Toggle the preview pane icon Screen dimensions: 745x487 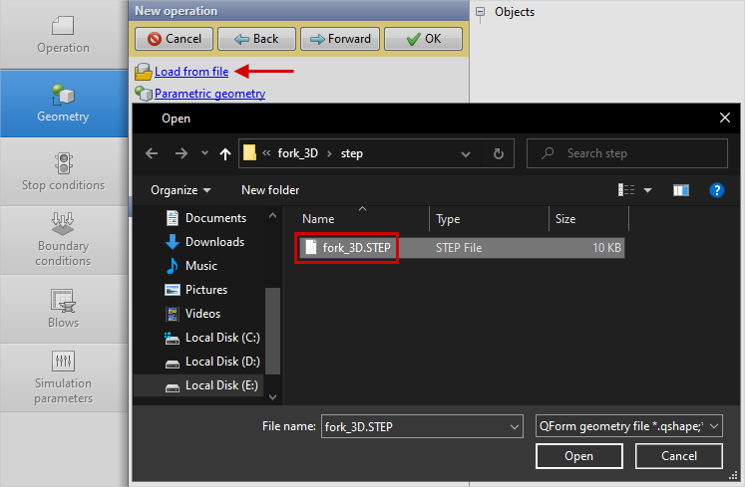point(681,189)
